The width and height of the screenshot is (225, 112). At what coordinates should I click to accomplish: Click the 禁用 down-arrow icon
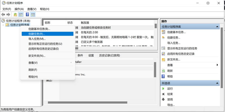(x=163, y=99)
